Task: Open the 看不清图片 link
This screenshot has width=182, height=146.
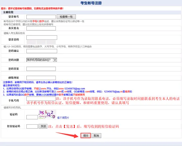Action: coord(63,118)
